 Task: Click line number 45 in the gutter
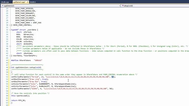coord(7,60)
